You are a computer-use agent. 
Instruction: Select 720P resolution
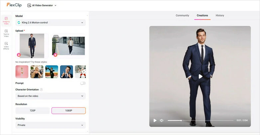(33, 111)
